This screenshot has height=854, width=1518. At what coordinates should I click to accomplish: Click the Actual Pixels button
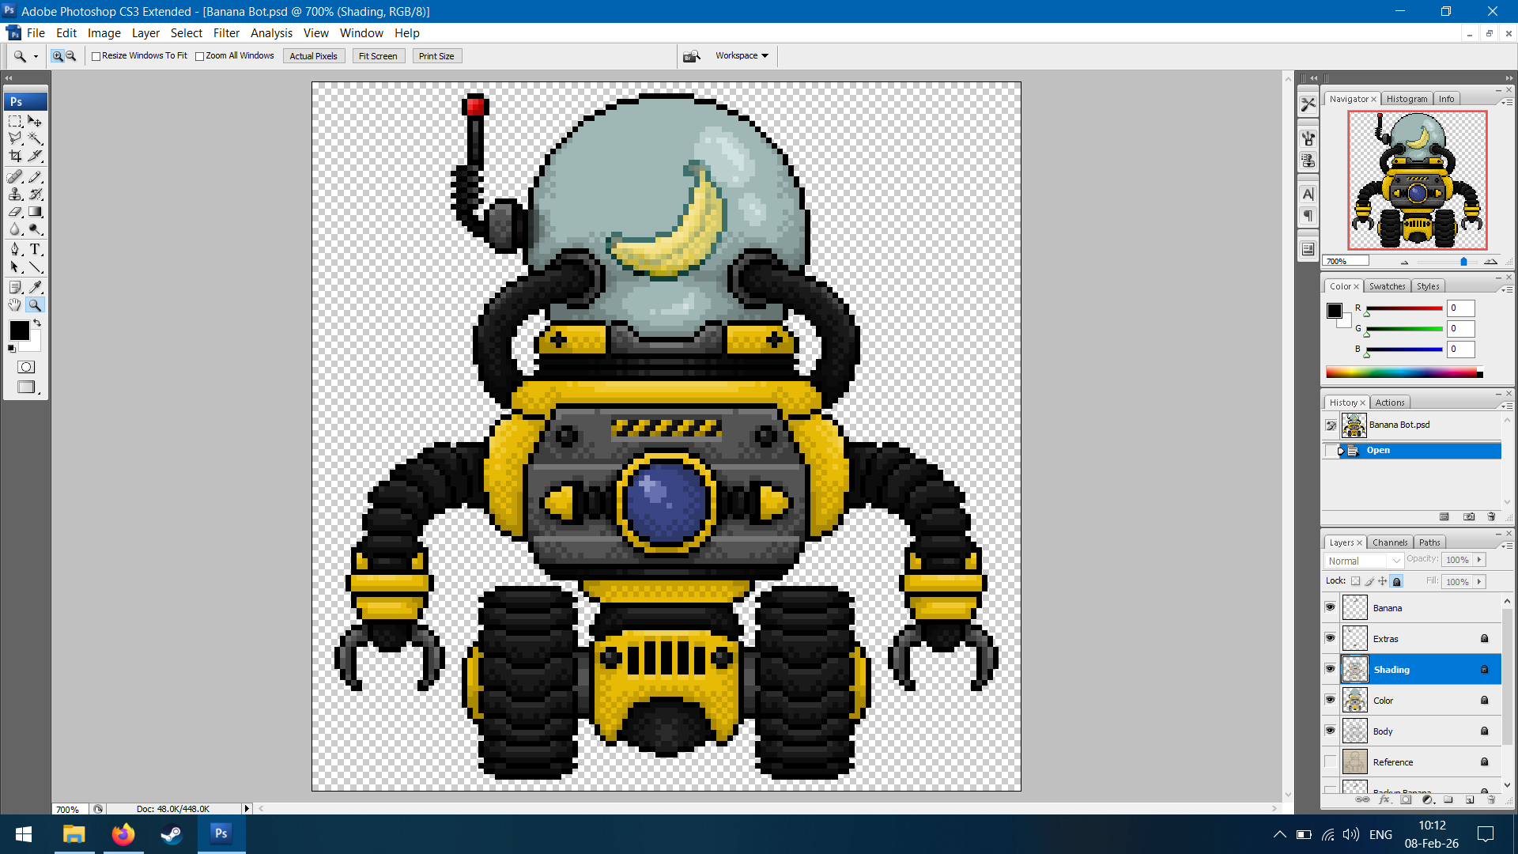[x=313, y=56]
